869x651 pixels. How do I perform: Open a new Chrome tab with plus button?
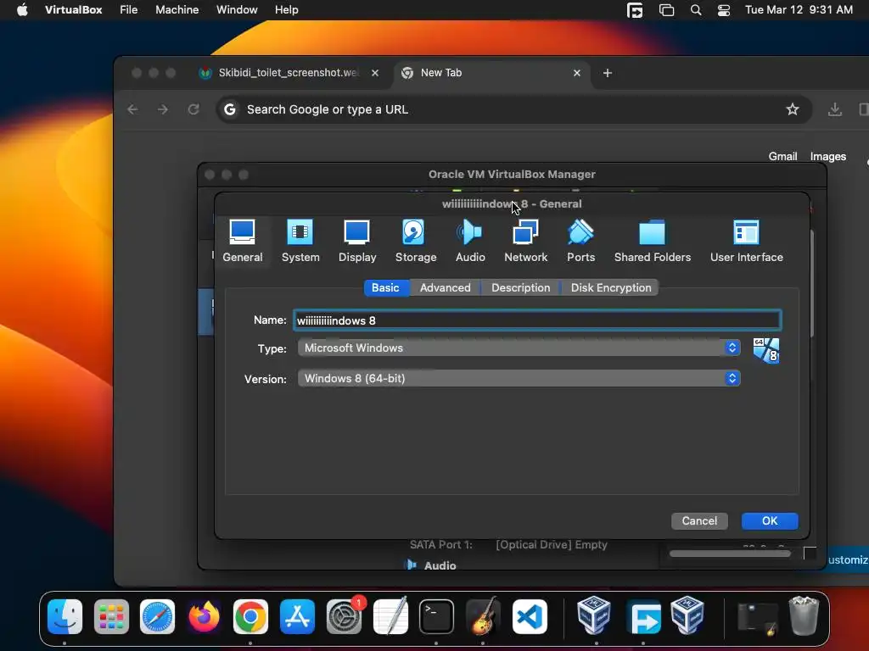tap(608, 73)
